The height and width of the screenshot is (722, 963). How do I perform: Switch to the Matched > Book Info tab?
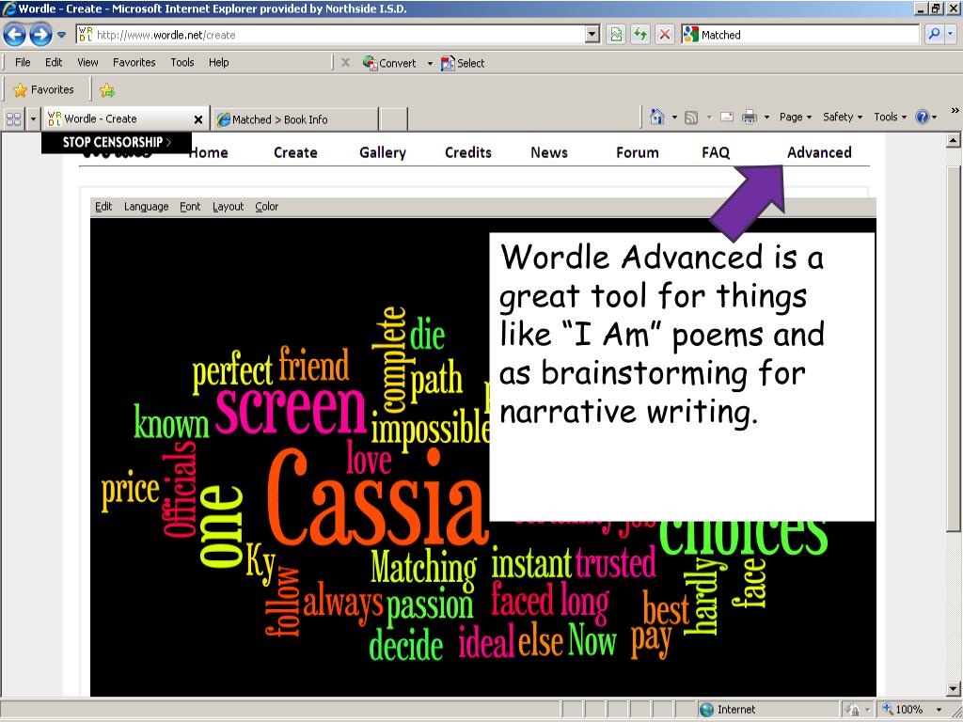coord(294,119)
